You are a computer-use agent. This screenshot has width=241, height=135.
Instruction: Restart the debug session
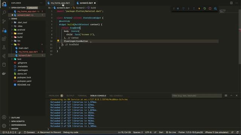(x=204, y=9)
